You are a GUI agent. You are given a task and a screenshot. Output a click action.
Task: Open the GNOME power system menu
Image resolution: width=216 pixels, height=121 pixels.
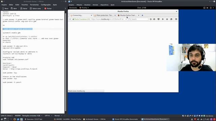[212, 8]
